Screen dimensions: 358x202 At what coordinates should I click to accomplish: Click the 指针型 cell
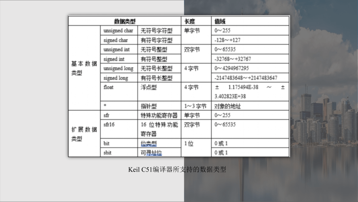coord(159,106)
